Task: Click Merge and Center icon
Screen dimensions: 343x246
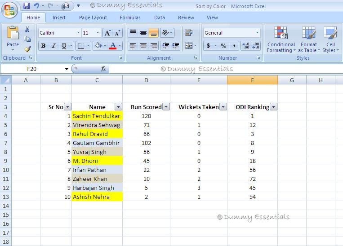Action: tap(189, 46)
